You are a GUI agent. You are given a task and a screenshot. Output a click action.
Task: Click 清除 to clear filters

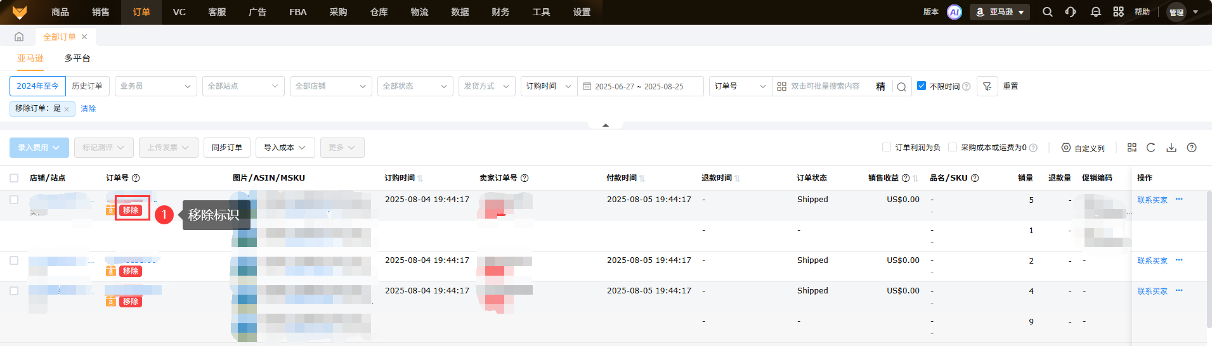[88, 109]
